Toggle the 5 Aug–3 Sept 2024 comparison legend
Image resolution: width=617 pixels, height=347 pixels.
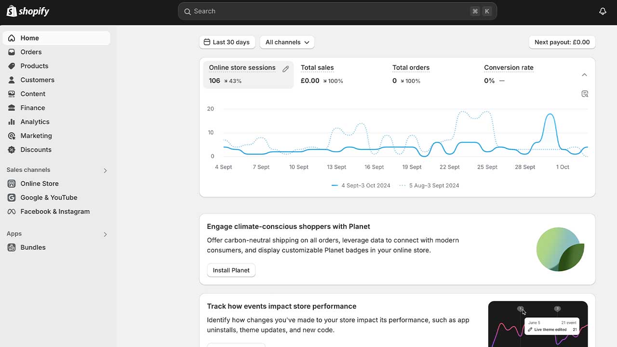coord(429,185)
